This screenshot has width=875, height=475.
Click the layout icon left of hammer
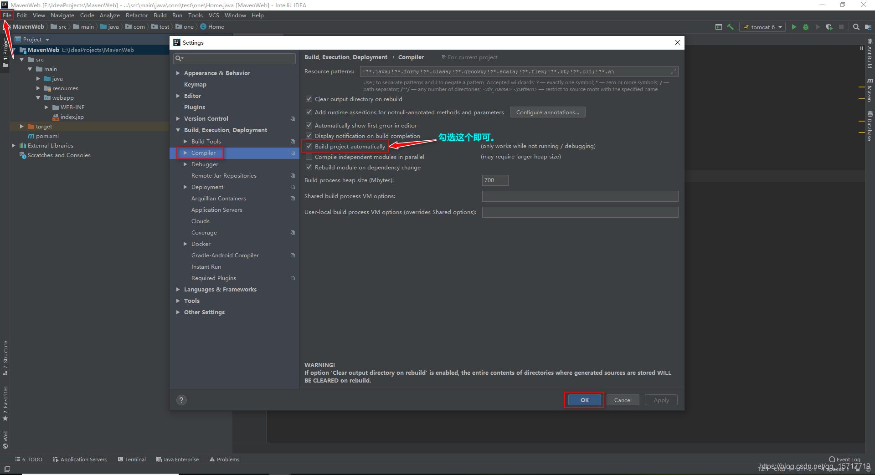coord(719,27)
